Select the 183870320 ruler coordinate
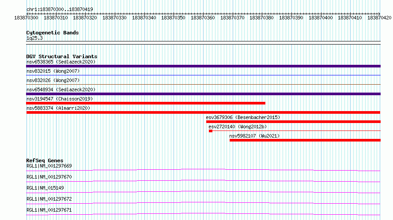Image resolution: width=393 pixels, height=220 pixels. [85, 18]
